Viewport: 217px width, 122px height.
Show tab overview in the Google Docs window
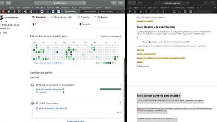pyautogui.click(x=213, y=3)
